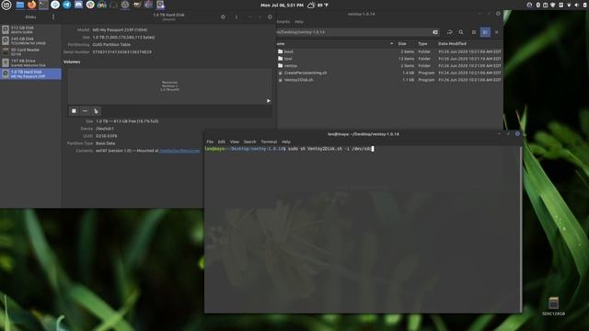
Task: Open the View menu in terminal
Action: point(235,142)
